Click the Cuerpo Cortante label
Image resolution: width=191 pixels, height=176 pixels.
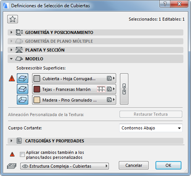25,128
